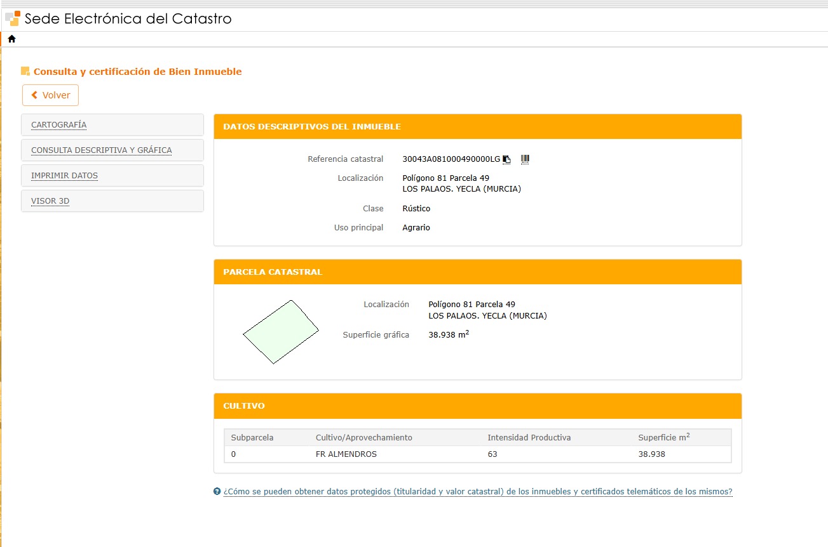828x547 pixels.
Task: Click the 'Consulta y certificación de Bien Inmueble' heading
Action: pos(138,72)
